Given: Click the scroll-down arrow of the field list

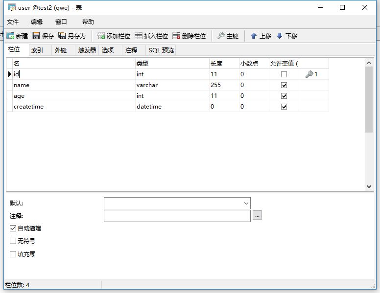Looking at the screenshot, I should pyautogui.click(x=369, y=186).
